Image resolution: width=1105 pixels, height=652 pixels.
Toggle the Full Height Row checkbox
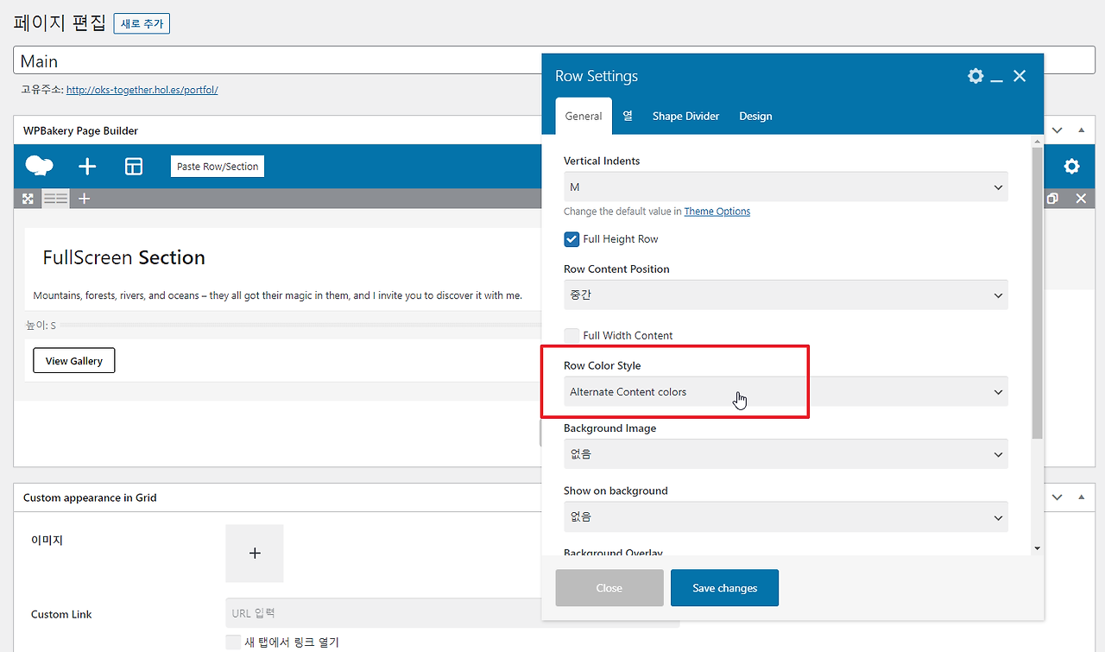click(571, 239)
